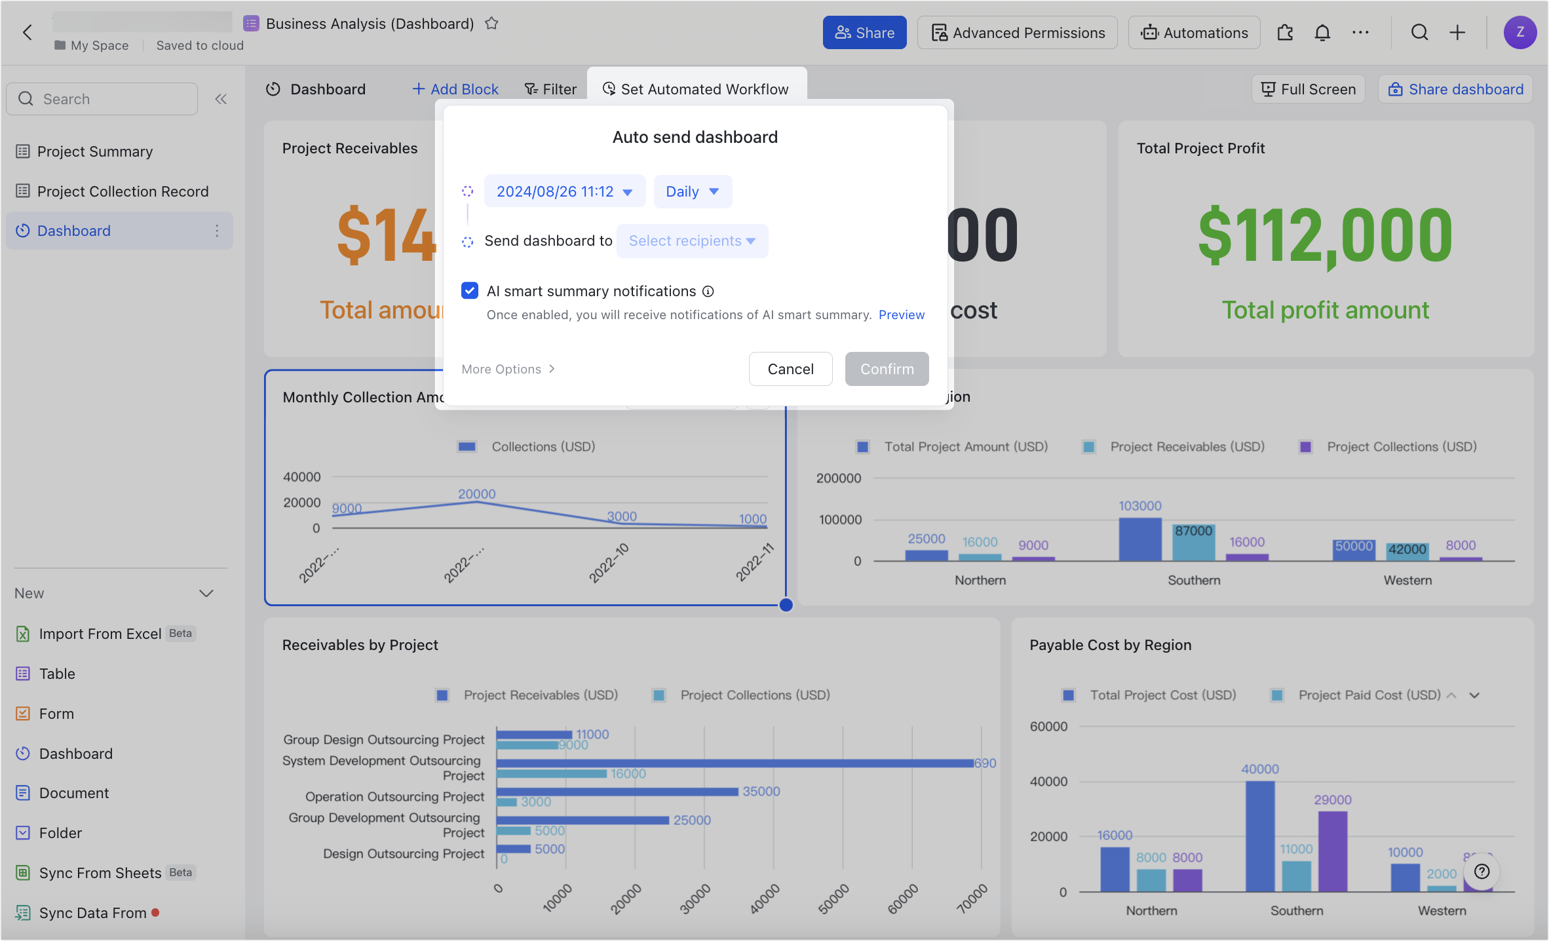Open the 2024/08/26 11:12 date picker
The width and height of the screenshot is (1549, 941).
(x=564, y=191)
